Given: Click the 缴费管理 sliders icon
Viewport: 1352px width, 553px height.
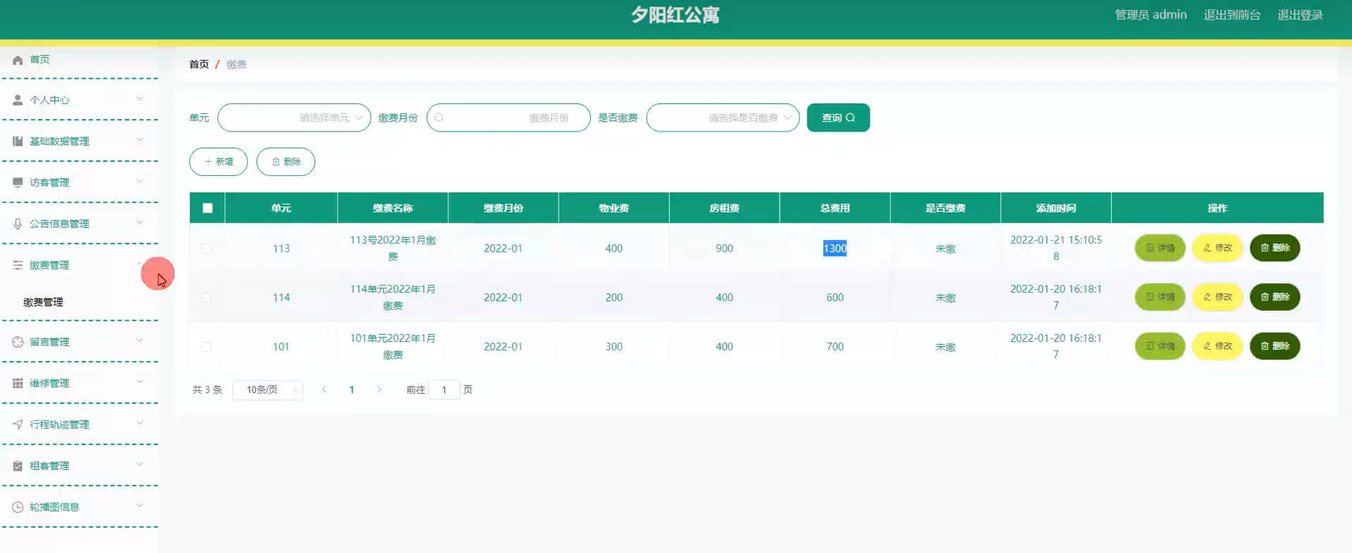Looking at the screenshot, I should 18,265.
